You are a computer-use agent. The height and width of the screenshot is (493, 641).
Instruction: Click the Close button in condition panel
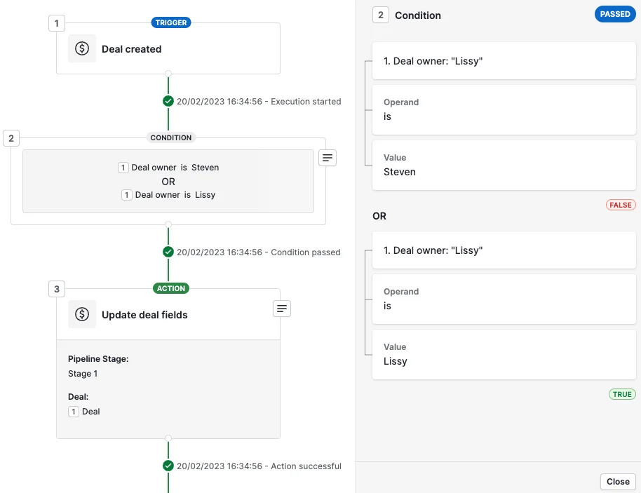click(x=618, y=482)
